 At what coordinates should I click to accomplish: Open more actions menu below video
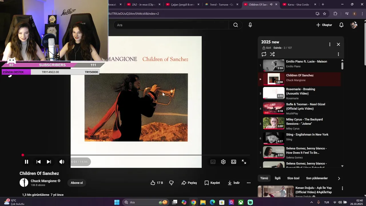coord(248,183)
